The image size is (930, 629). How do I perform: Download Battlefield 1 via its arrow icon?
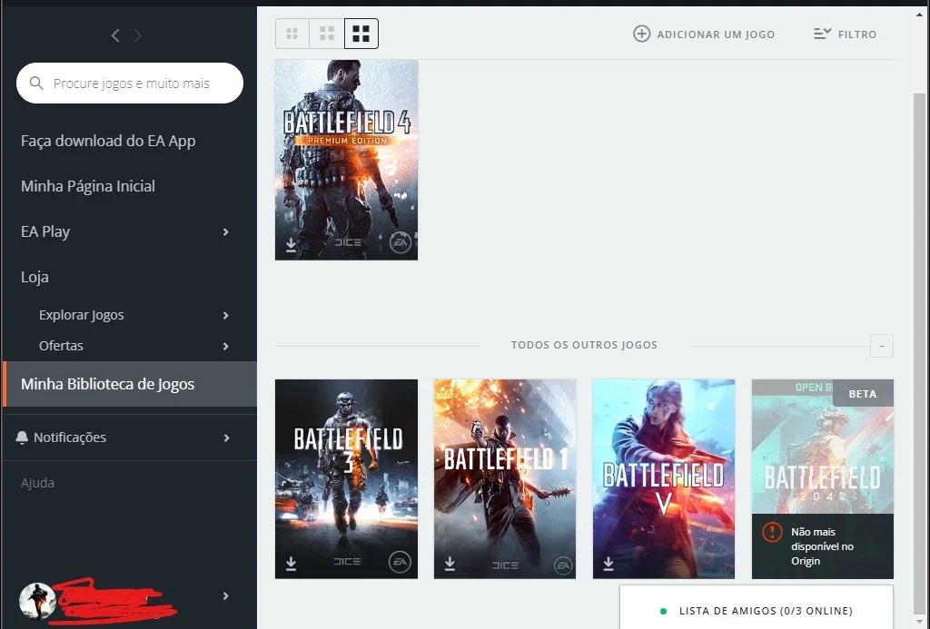(x=450, y=563)
